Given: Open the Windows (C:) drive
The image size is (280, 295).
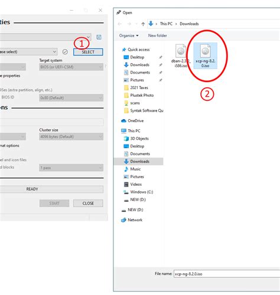Looking at the screenshot, I should (x=141, y=192).
